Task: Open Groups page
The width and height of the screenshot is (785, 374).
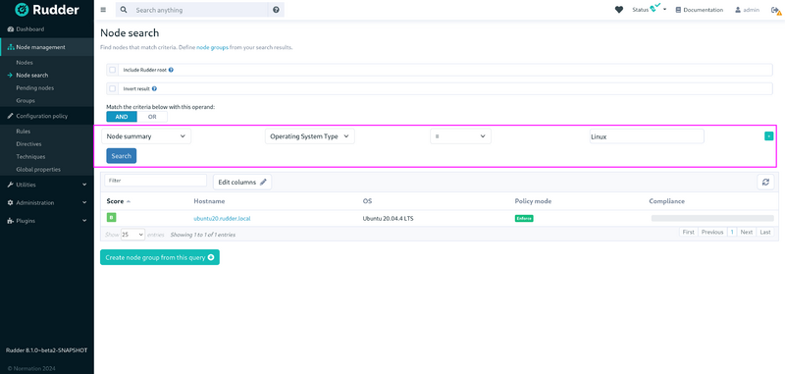Action: [26, 101]
